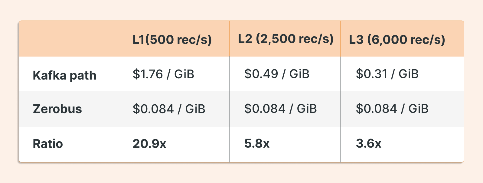Click the empty top-left header cell

point(68,39)
